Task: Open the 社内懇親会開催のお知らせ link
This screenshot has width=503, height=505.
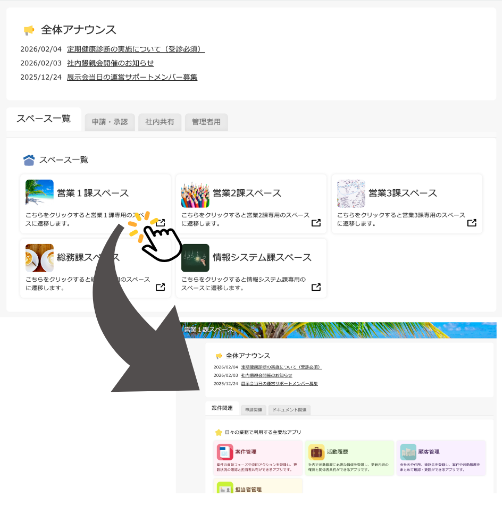Action: [x=110, y=63]
